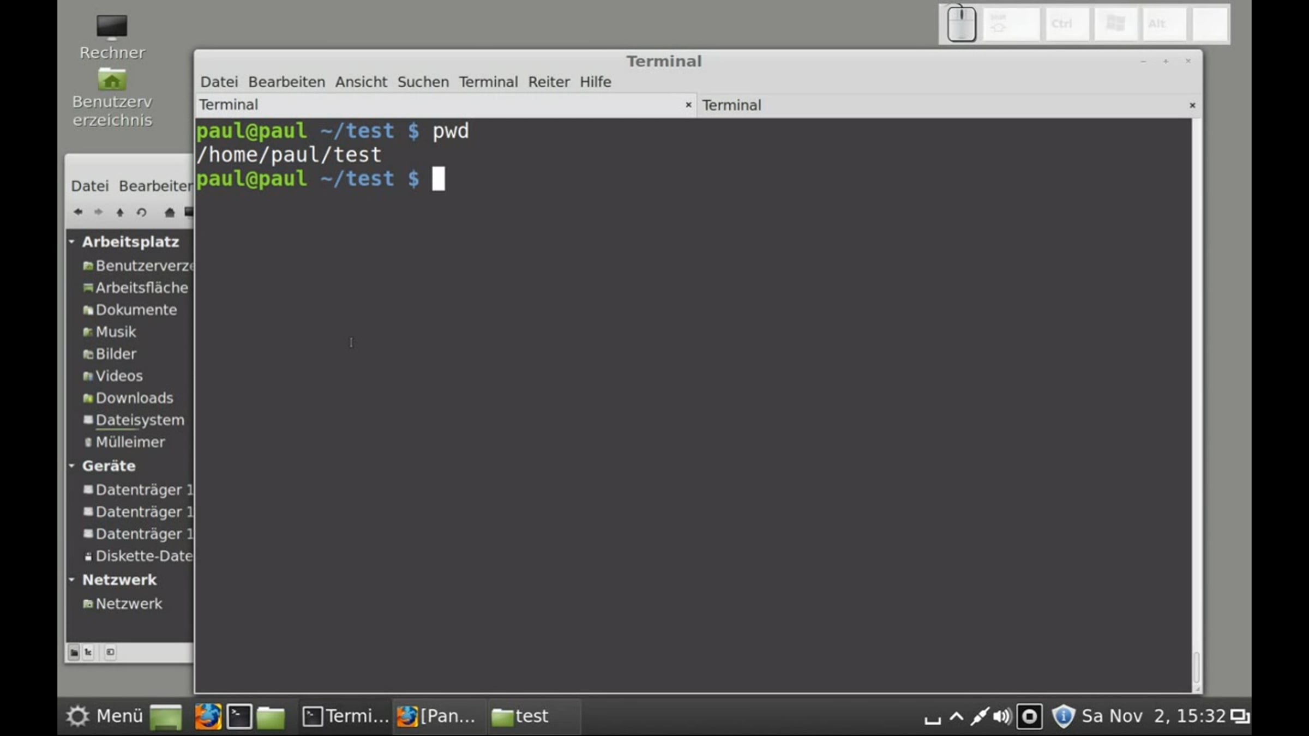Viewport: 1309px width, 736px height.
Task: Toggle the tree view button at sidebar bottom
Action: tap(88, 652)
